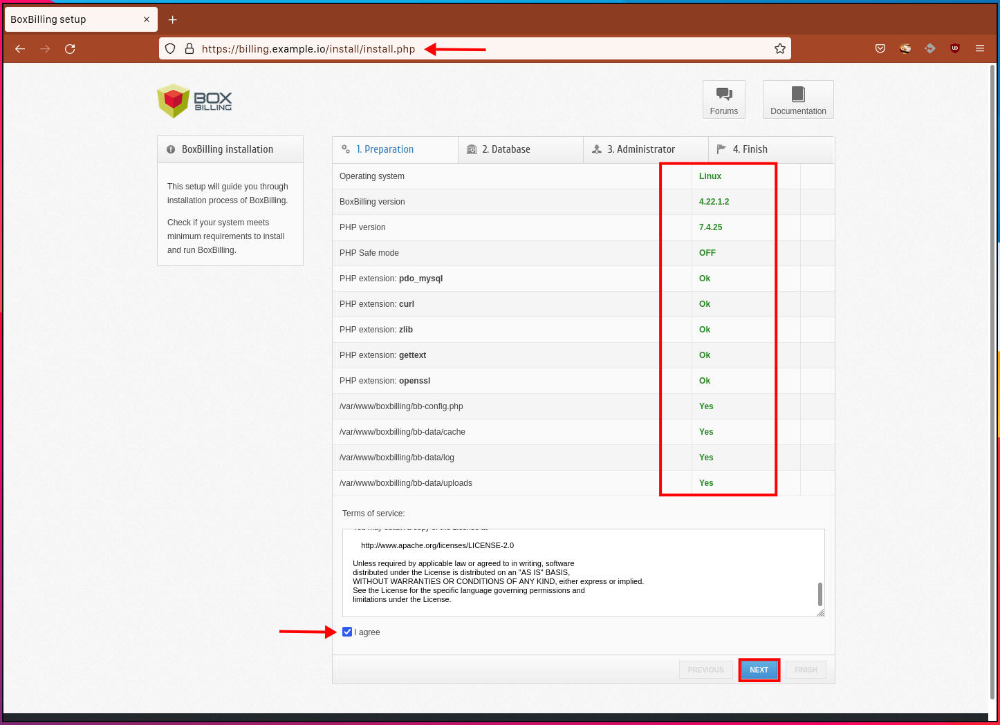Click the 'BoxBilling setup' tab title
The width and height of the screenshot is (1000, 725).
pyautogui.click(x=48, y=19)
